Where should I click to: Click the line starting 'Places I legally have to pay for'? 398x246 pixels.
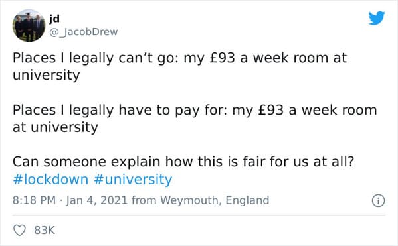(195, 110)
